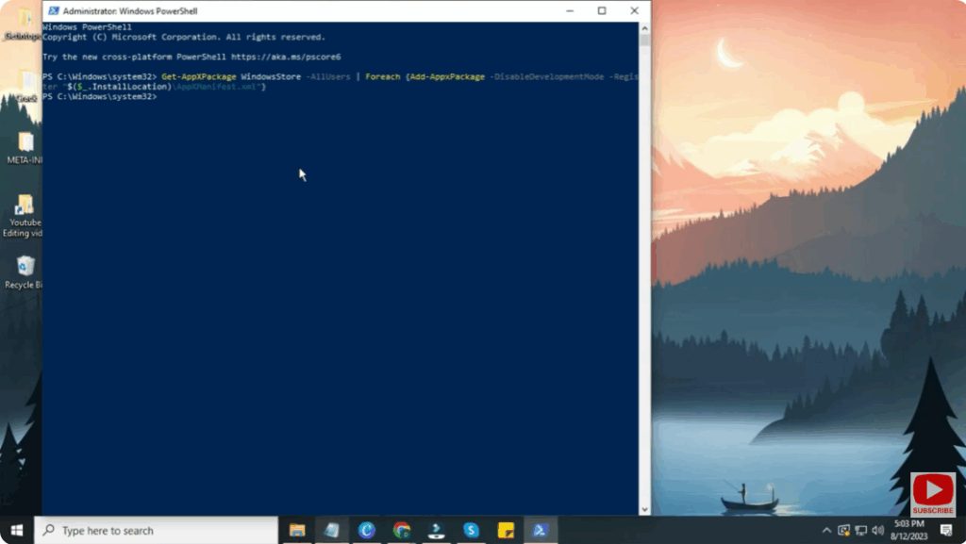Open the Action Center notifications

946,530
